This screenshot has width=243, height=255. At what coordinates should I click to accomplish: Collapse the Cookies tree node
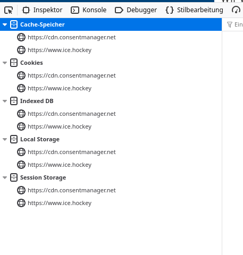tap(5, 63)
